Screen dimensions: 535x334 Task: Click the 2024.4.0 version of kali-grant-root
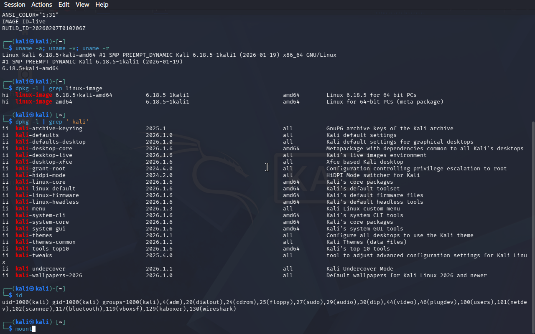point(159,169)
